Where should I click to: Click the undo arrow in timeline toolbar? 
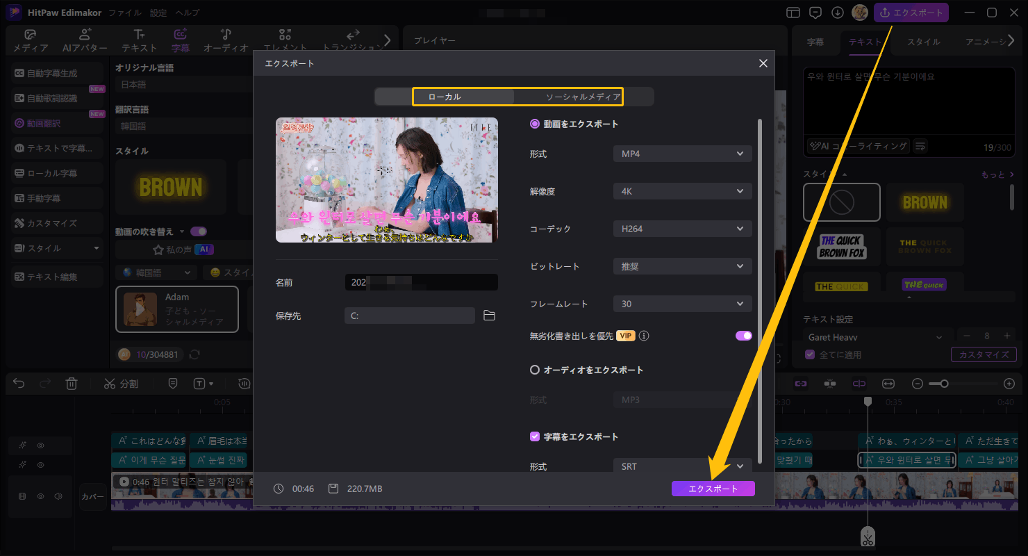(19, 384)
